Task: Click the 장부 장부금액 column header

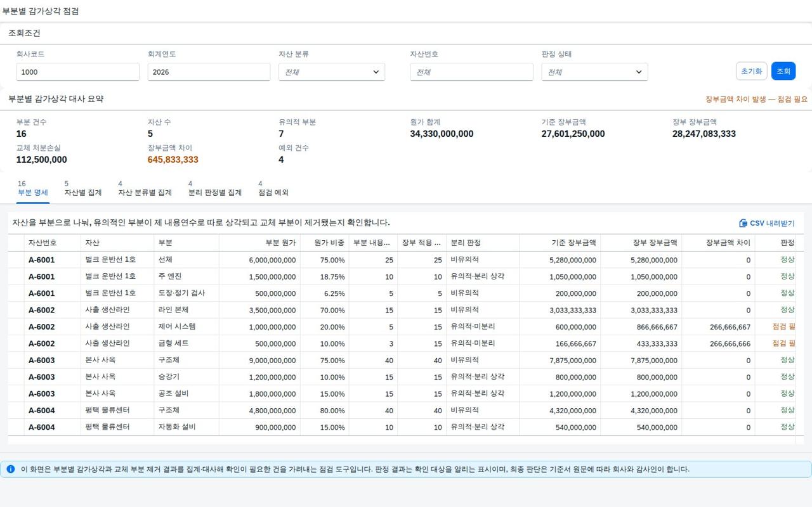Action: click(641, 243)
